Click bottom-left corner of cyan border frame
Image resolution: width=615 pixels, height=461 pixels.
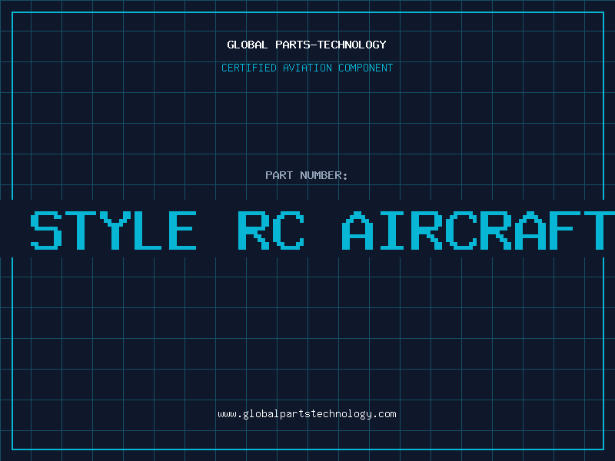point(12,449)
